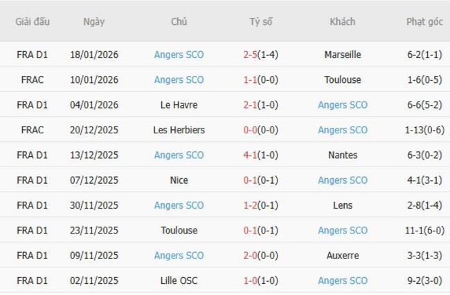
Task: Open the 2-5 score against Marseille
Action: pyautogui.click(x=251, y=55)
